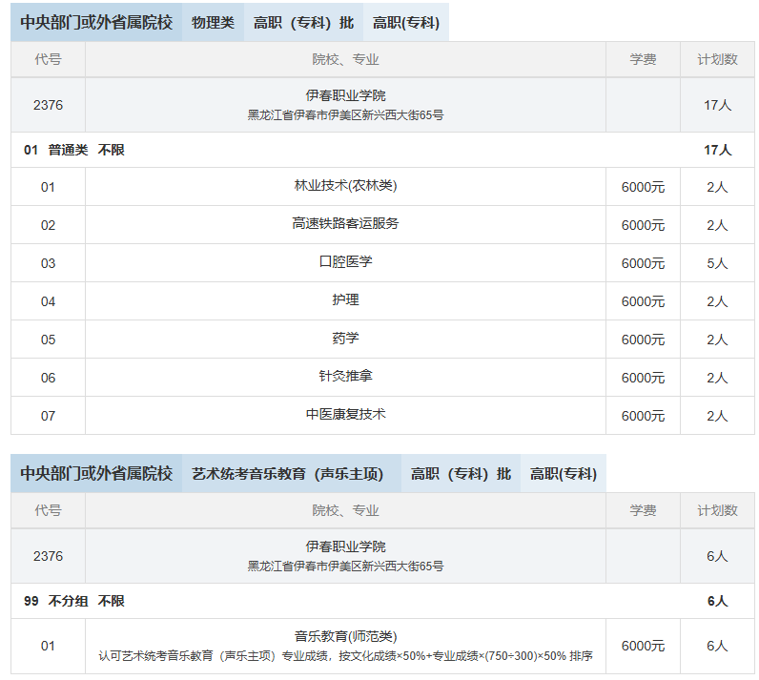
Task: Click the 学费 column header in the top table
Action: point(643,59)
